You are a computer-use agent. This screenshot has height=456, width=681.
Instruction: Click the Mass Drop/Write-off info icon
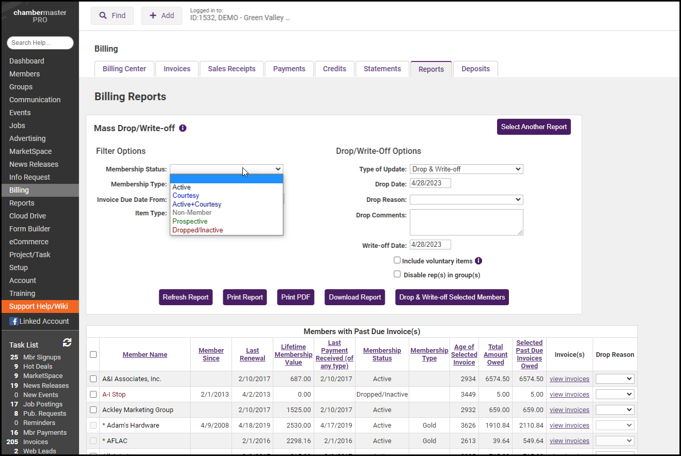(182, 128)
